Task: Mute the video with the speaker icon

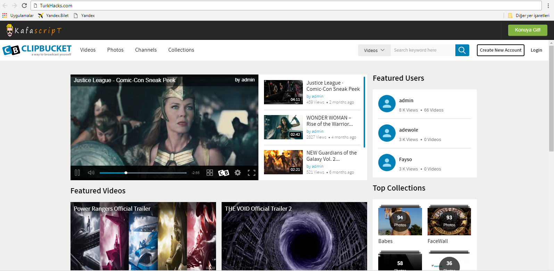Action: (x=91, y=173)
